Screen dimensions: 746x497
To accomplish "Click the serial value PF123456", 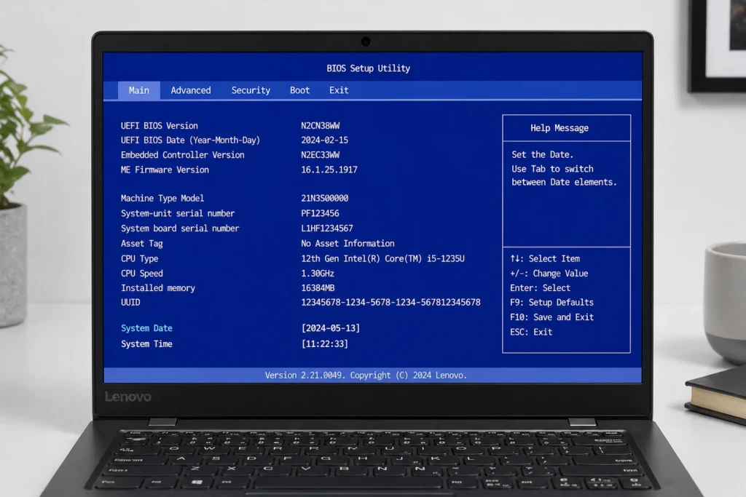I will pos(321,213).
